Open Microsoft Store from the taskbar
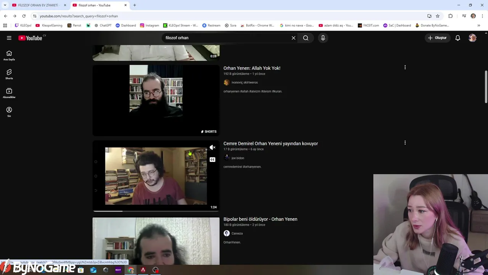488x275 pixels. tap(81, 270)
